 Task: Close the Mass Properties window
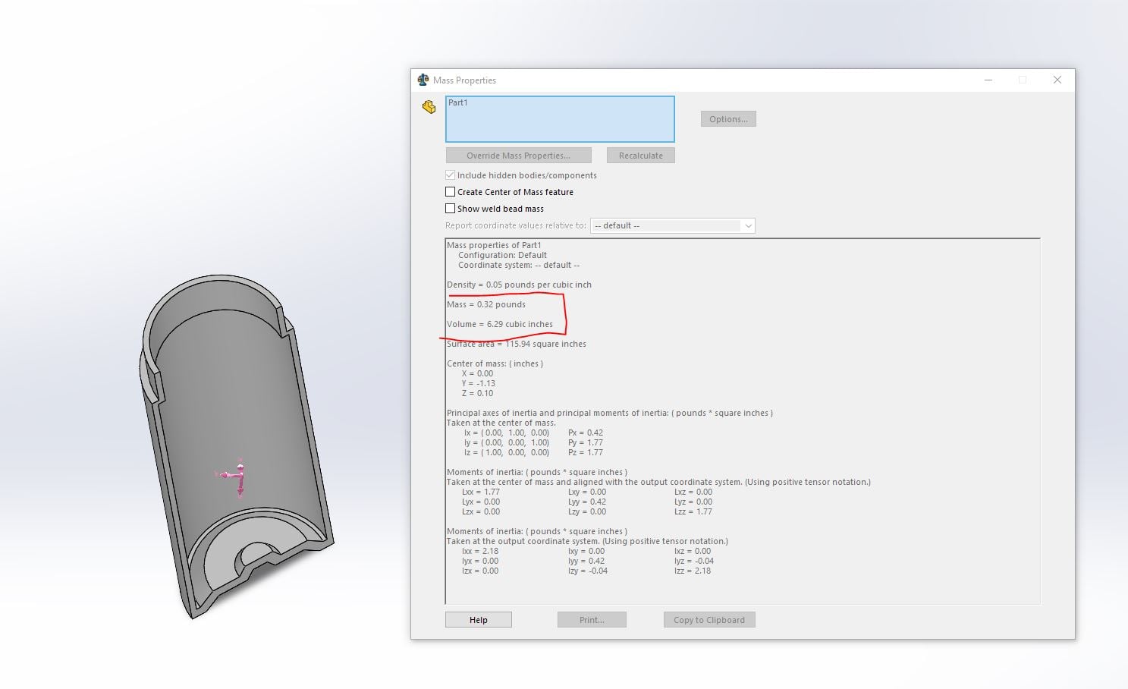click(x=1057, y=80)
